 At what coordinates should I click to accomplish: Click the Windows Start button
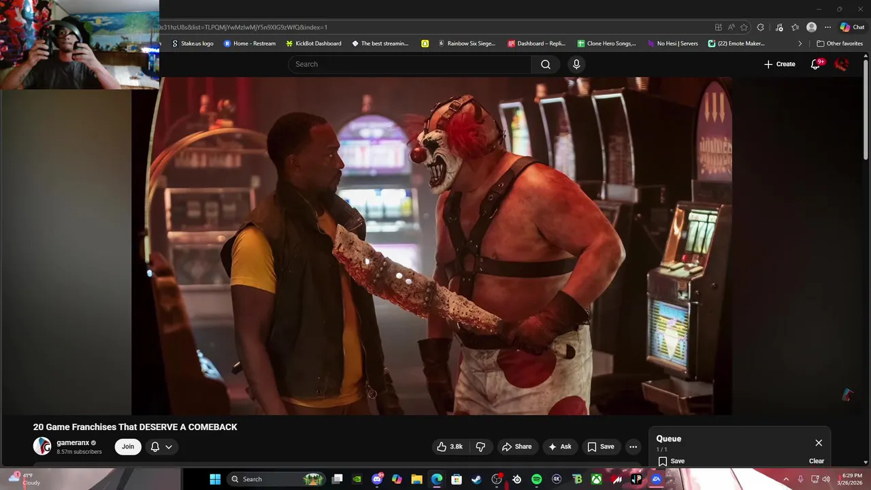click(x=215, y=479)
